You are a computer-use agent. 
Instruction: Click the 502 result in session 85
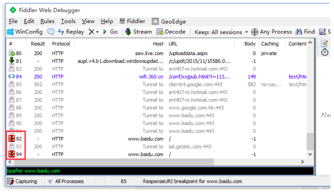[x=38, y=84]
